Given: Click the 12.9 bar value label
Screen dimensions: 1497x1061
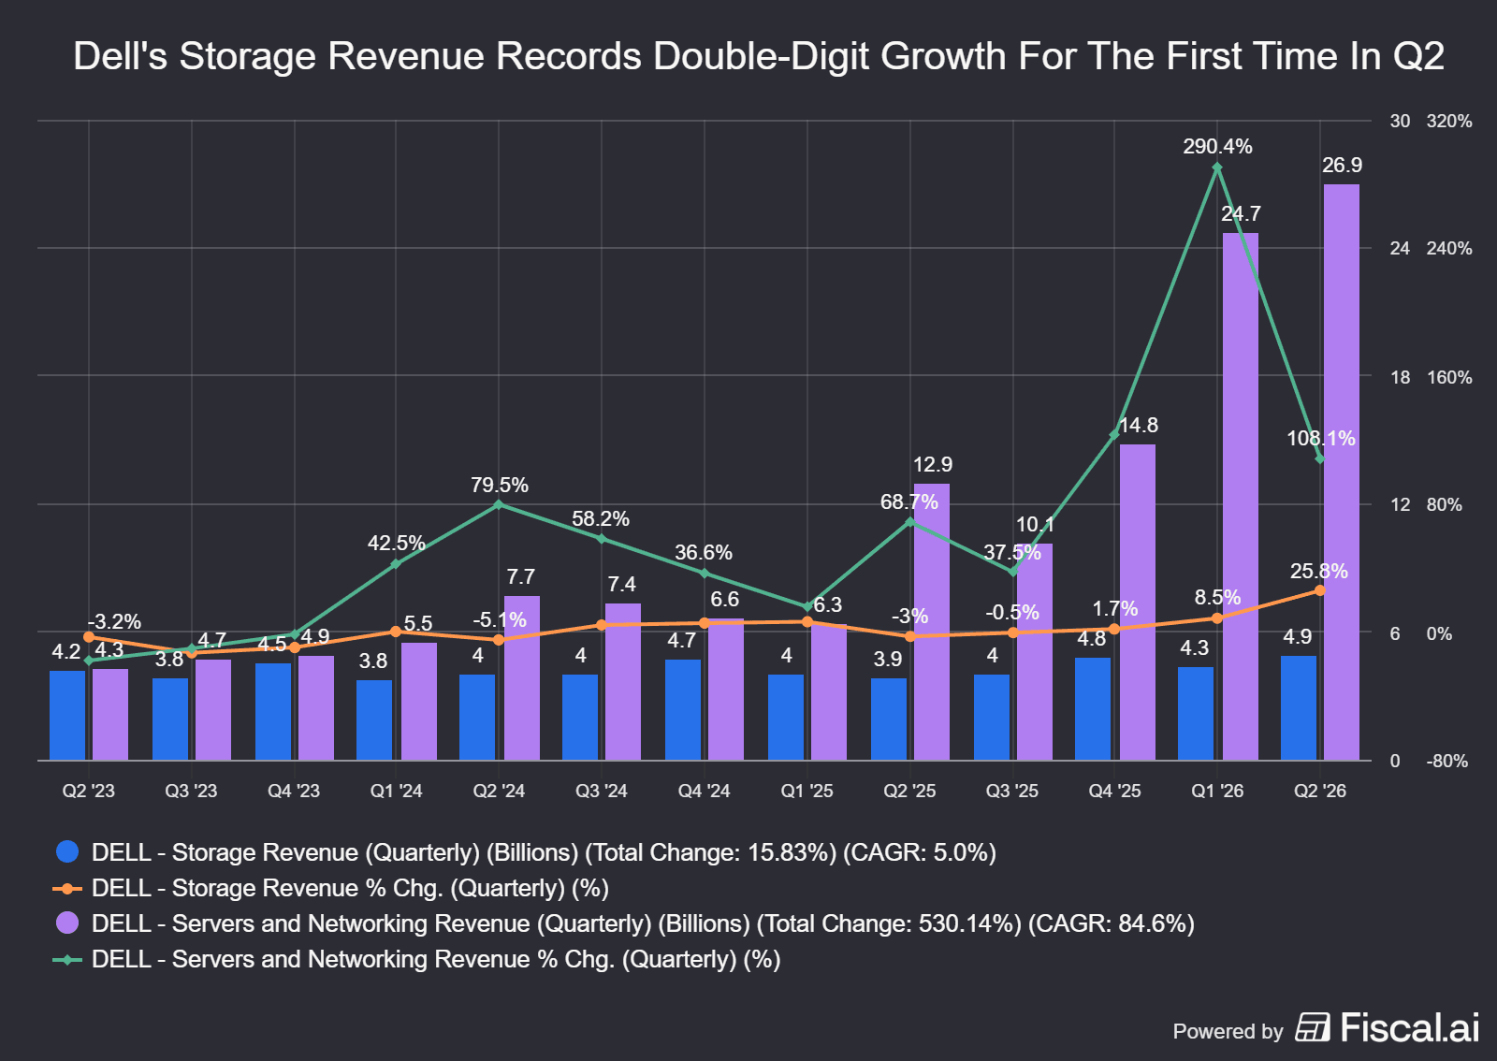Looking at the screenshot, I should (x=933, y=464).
